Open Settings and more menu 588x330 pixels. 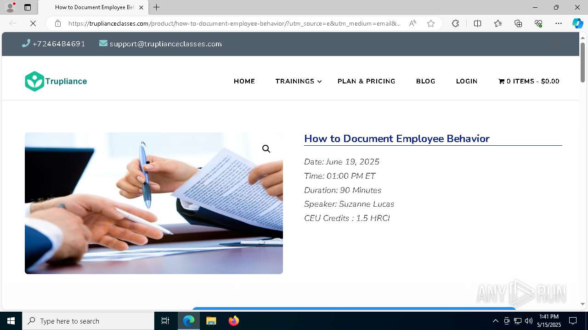point(559,23)
